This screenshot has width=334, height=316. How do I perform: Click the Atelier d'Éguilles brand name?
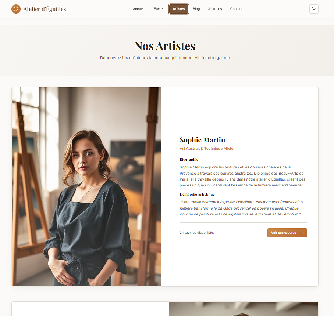click(x=45, y=9)
